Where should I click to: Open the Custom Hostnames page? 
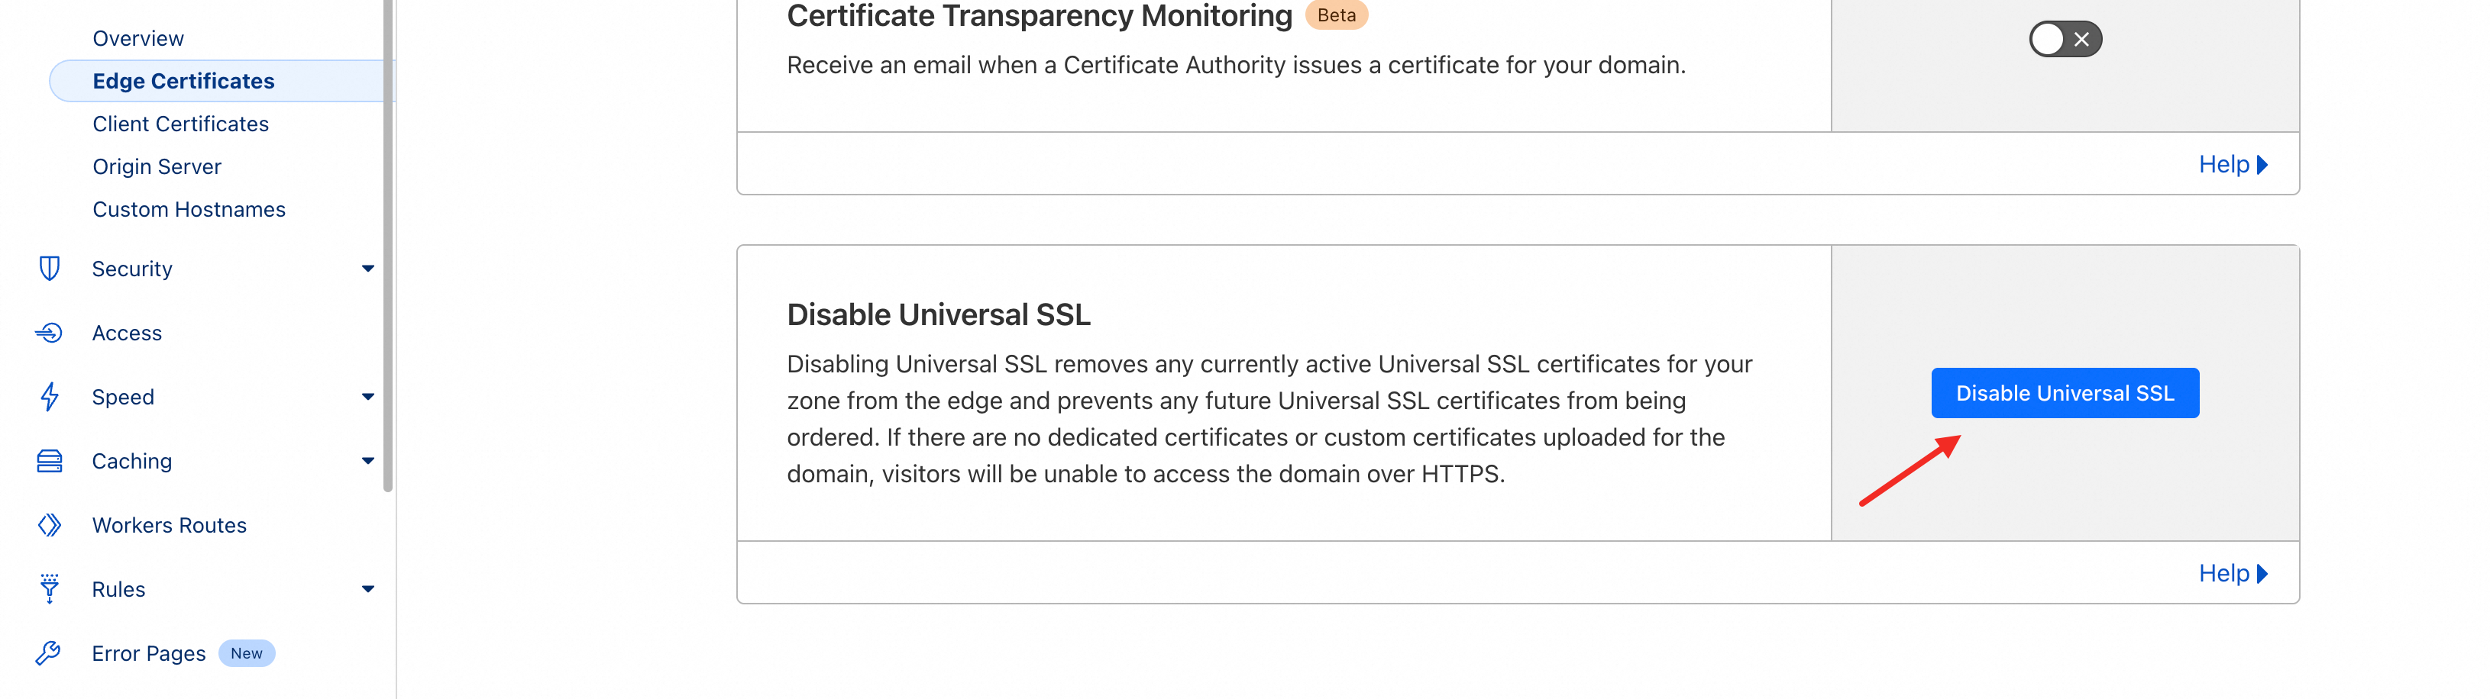pyautogui.click(x=189, y=208)
